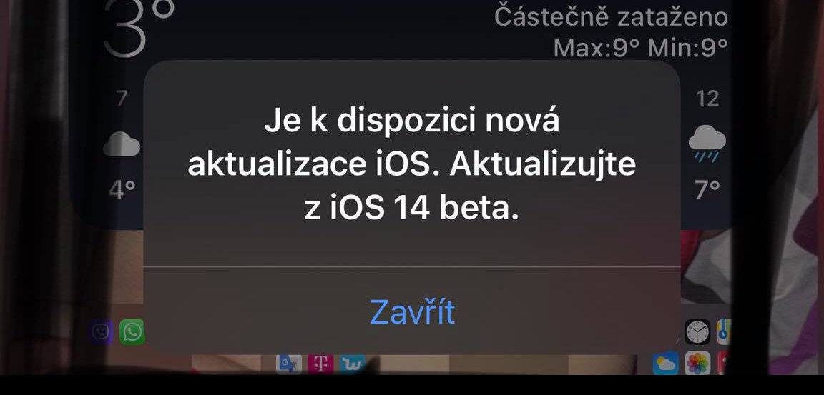Open the Weather app icon
824x395 pixels.
[x=666, y=363]
